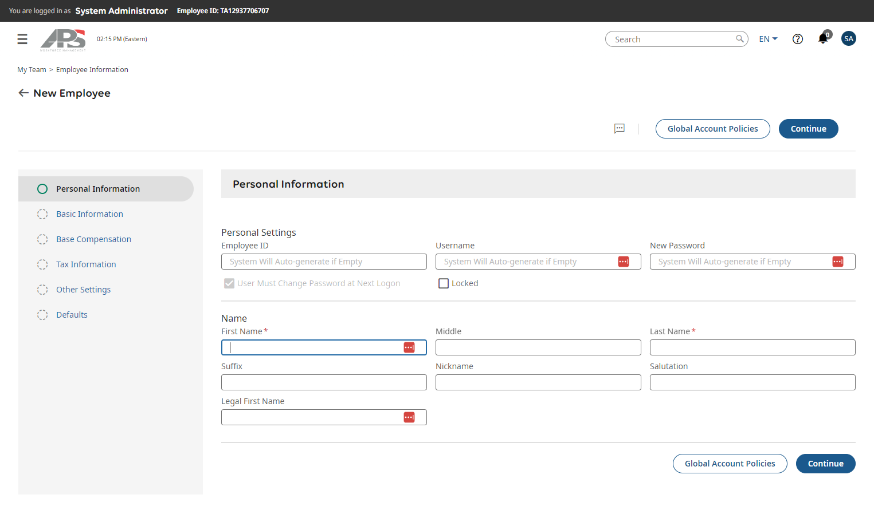The width and height of the screenshot is (874, 526).
Task: Click the top Global Account Policies button
Action: tap(712, 129)
